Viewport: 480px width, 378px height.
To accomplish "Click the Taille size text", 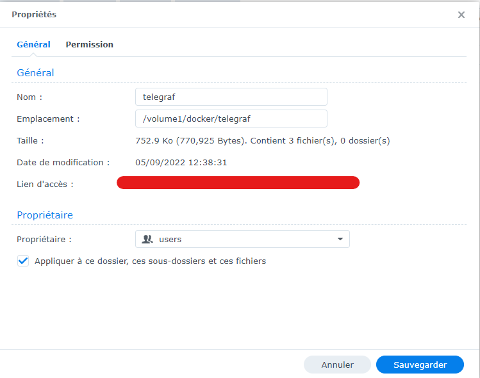I will (x=262, y=140).
